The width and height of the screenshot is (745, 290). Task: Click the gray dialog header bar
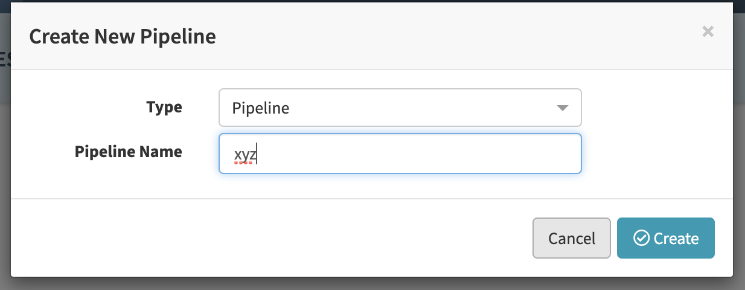coord(423,36)
